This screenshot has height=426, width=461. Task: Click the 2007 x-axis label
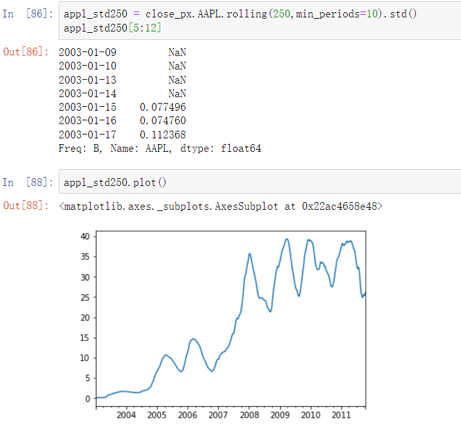click(218, 415)
